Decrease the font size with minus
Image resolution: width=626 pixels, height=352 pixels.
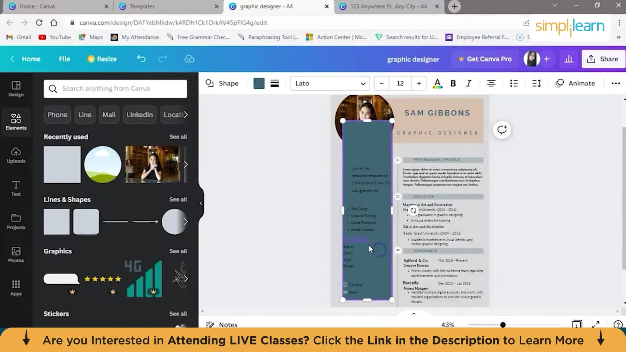tap(381, 83)
